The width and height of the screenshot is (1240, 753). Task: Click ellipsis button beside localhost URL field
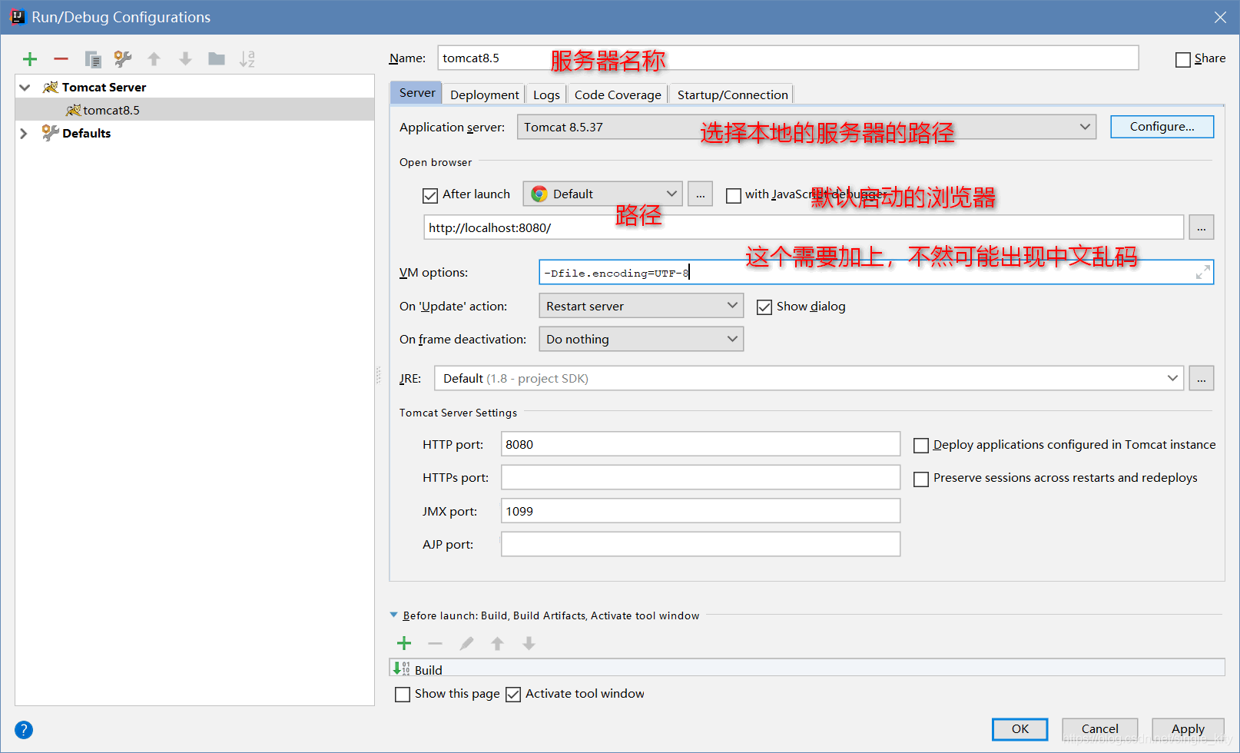pos(1202,227)
